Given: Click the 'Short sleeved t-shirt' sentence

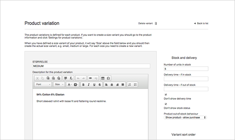Looking at the screenshot, I should [71, 101].
